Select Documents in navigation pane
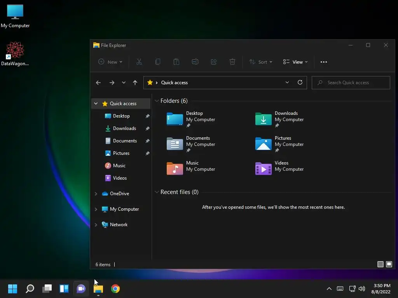The height and width of the screenshot is (298, 398). pyautogui.click(x=125, y=140)
